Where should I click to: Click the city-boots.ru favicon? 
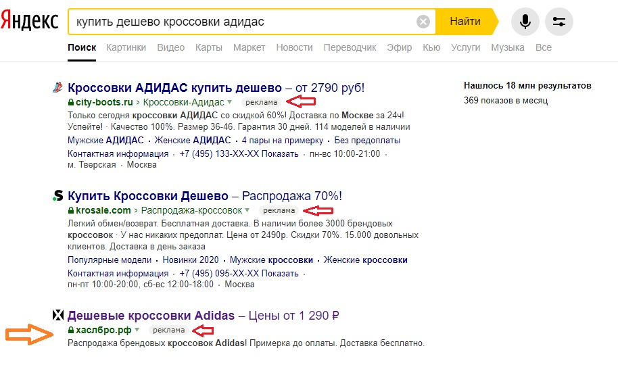coord(57,87)
